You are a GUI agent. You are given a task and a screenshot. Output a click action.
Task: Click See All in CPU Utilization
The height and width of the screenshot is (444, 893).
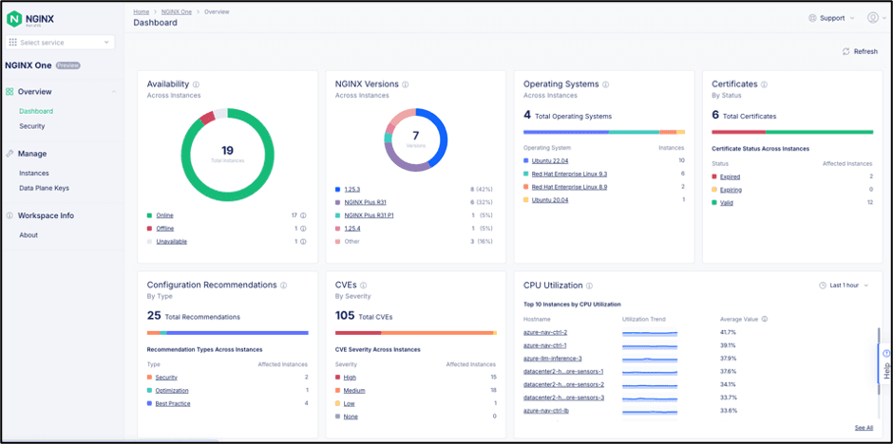pos(863,428)
